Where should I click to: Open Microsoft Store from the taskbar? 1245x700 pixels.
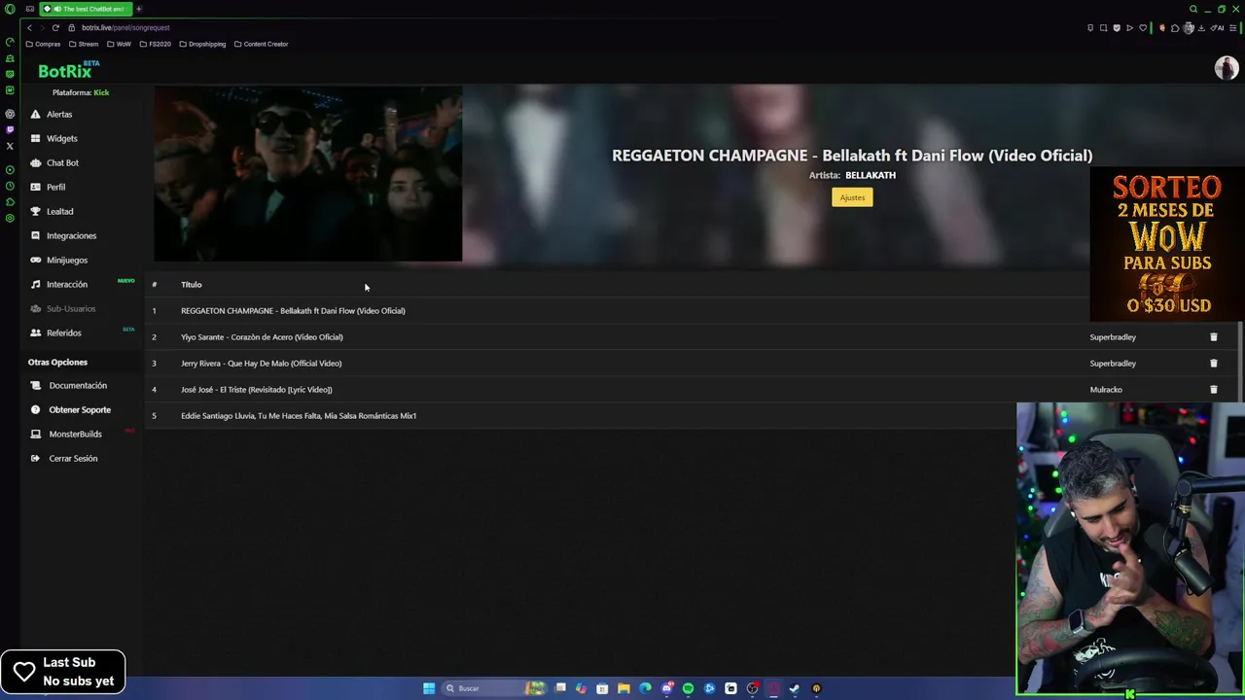602,688
